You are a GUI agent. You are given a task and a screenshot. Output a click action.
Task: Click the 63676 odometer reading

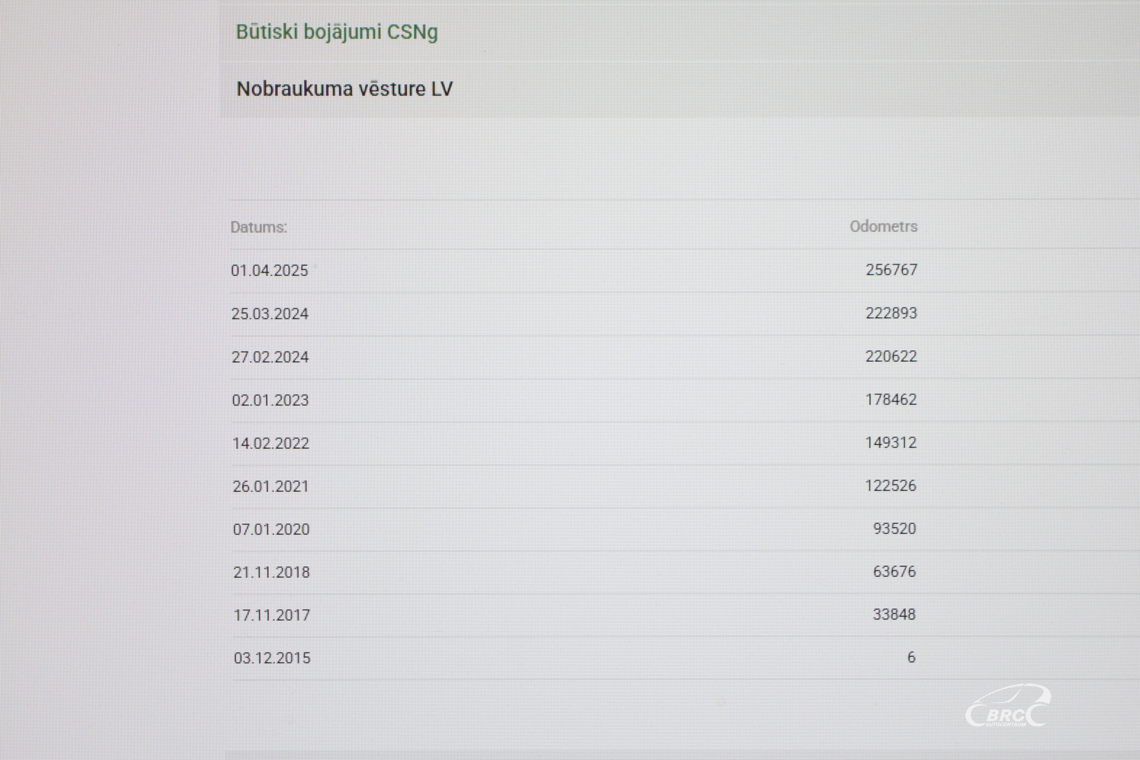tap(894, 572)
